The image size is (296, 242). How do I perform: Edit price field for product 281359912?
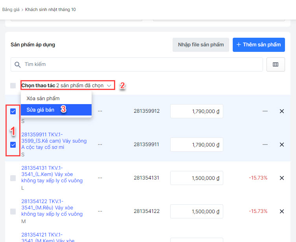pyautogui.click(x=197, y=111)
